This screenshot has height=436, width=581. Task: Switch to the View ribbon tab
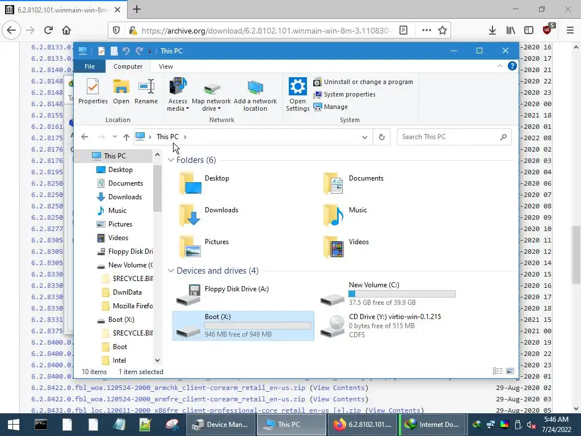click(x=166, y=66)
